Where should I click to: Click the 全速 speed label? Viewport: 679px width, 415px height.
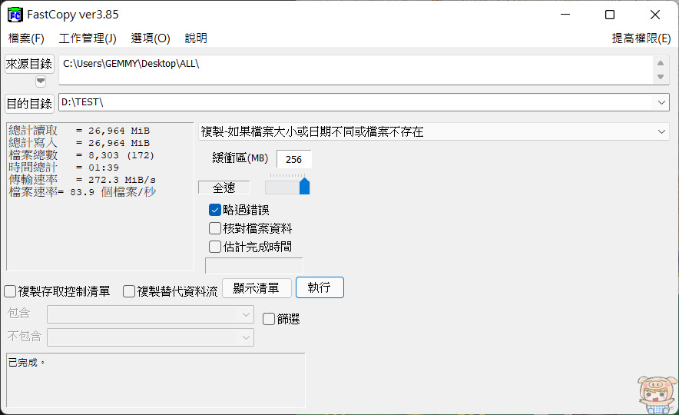point(224,188)
